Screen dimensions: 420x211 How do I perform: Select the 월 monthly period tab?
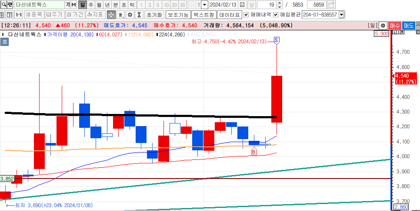99,4
